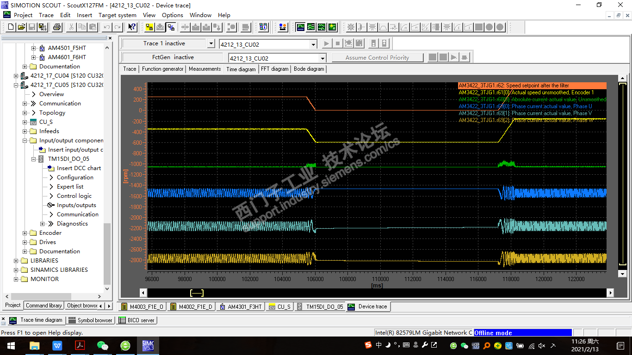Select Insert DCC chart in the tree
The image size is (632, 355).
(x=79, y=168)
